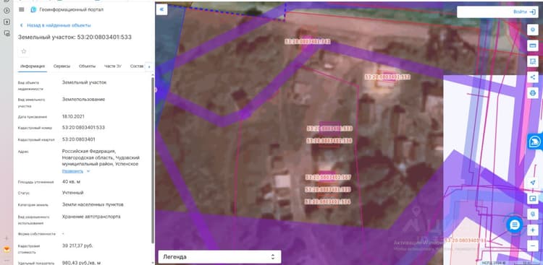Open the Части ЗУ tab
Screen dimensions: 543x265
tap(113, 66)
